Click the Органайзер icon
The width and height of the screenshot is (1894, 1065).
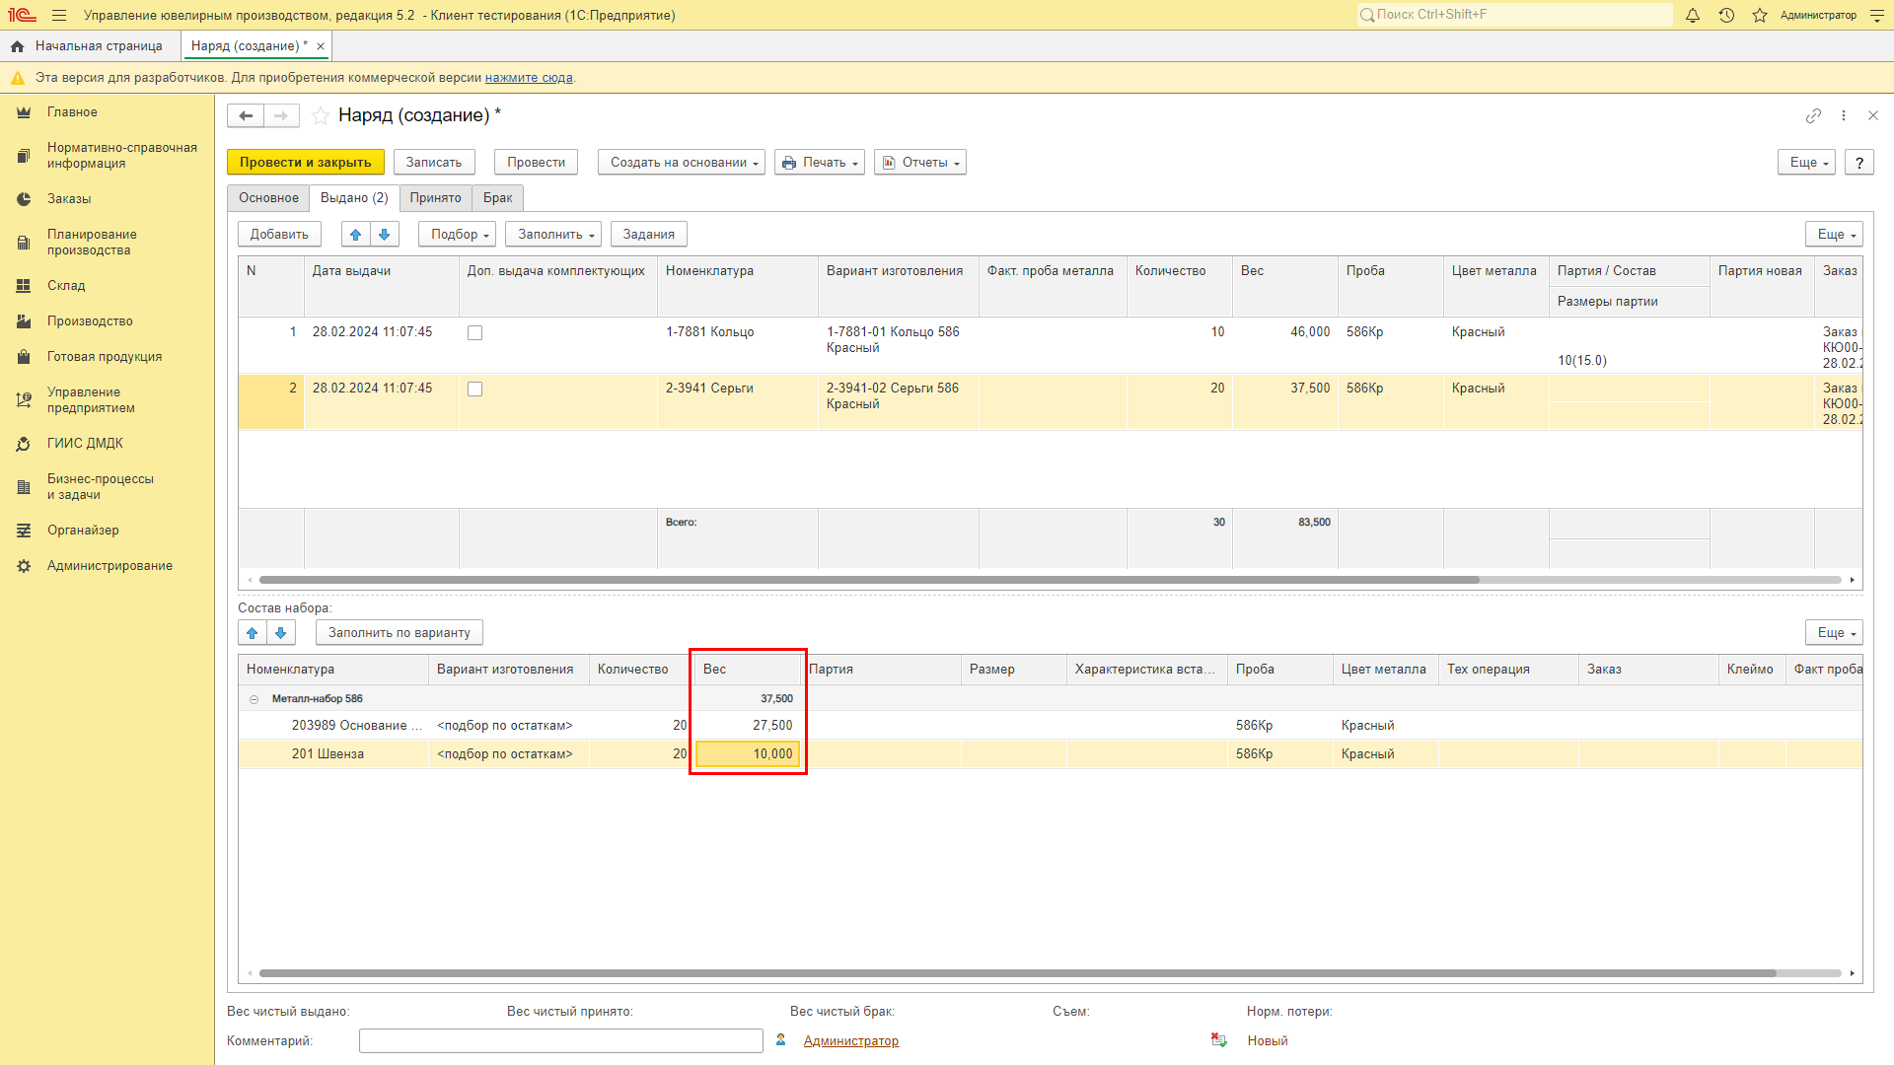pos(24,531)
